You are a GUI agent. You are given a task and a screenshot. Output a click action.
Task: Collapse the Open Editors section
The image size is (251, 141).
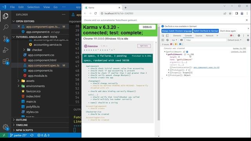point(14,21)
